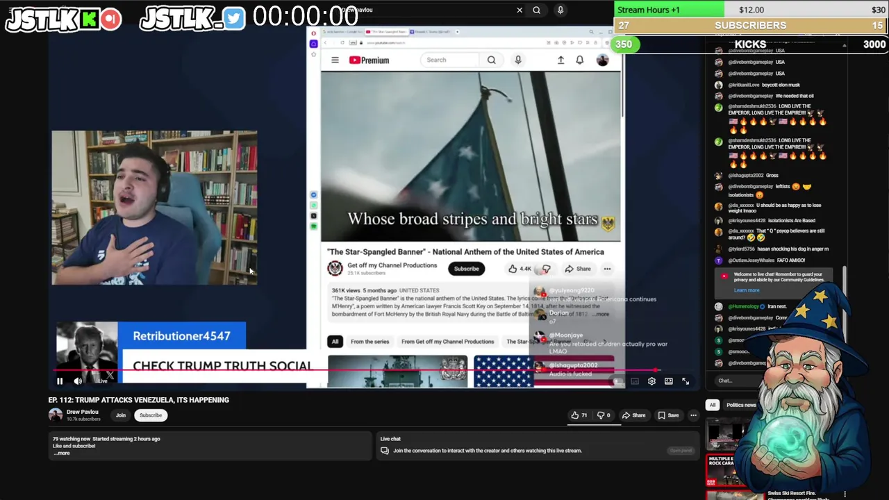This screenshot has height=500, width=889.
Task: Expand livestream description '...more'
Action: (61, 453)
